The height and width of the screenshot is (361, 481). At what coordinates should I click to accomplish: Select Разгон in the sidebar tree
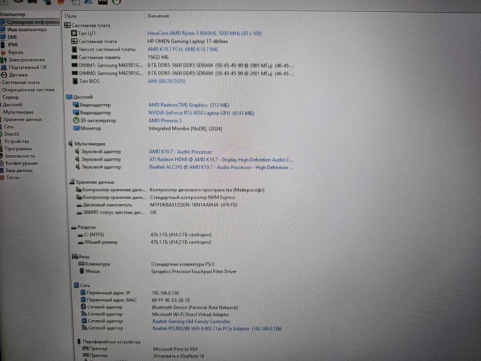click(x=15, y=53)
